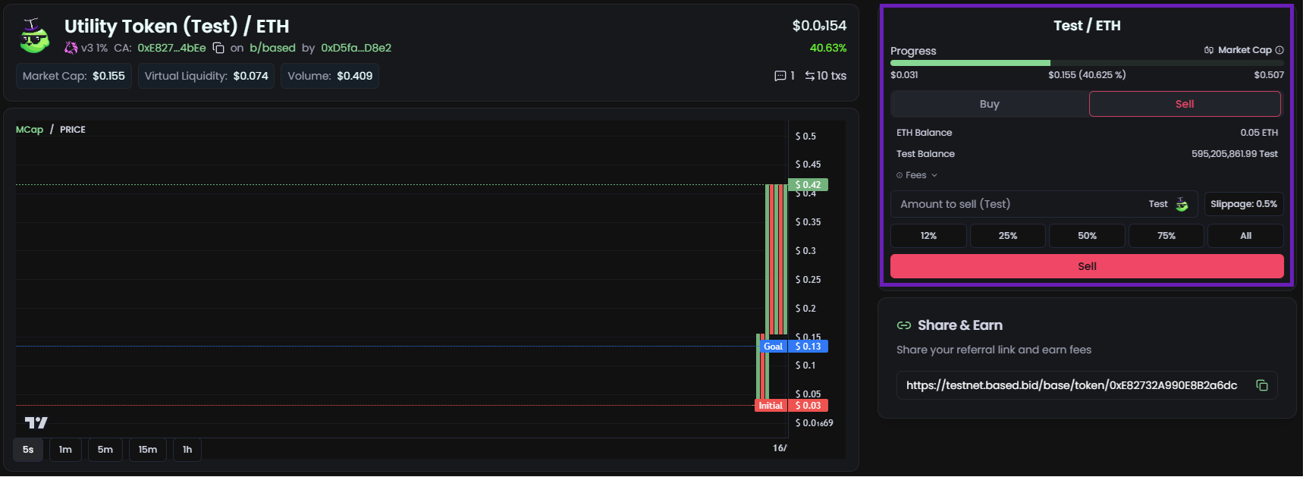Screen dimensions: 1309x477
Task: Click the green Progress bar
Action: click(x=970, y=63)
